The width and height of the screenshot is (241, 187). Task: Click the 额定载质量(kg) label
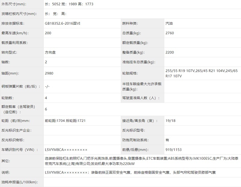tap(135, 43)
